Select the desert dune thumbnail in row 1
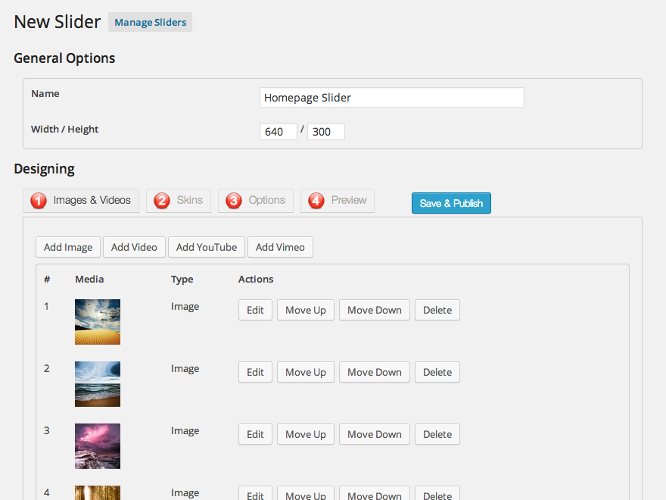The width and height of the screenshot is (666, 500). [98, 322]
